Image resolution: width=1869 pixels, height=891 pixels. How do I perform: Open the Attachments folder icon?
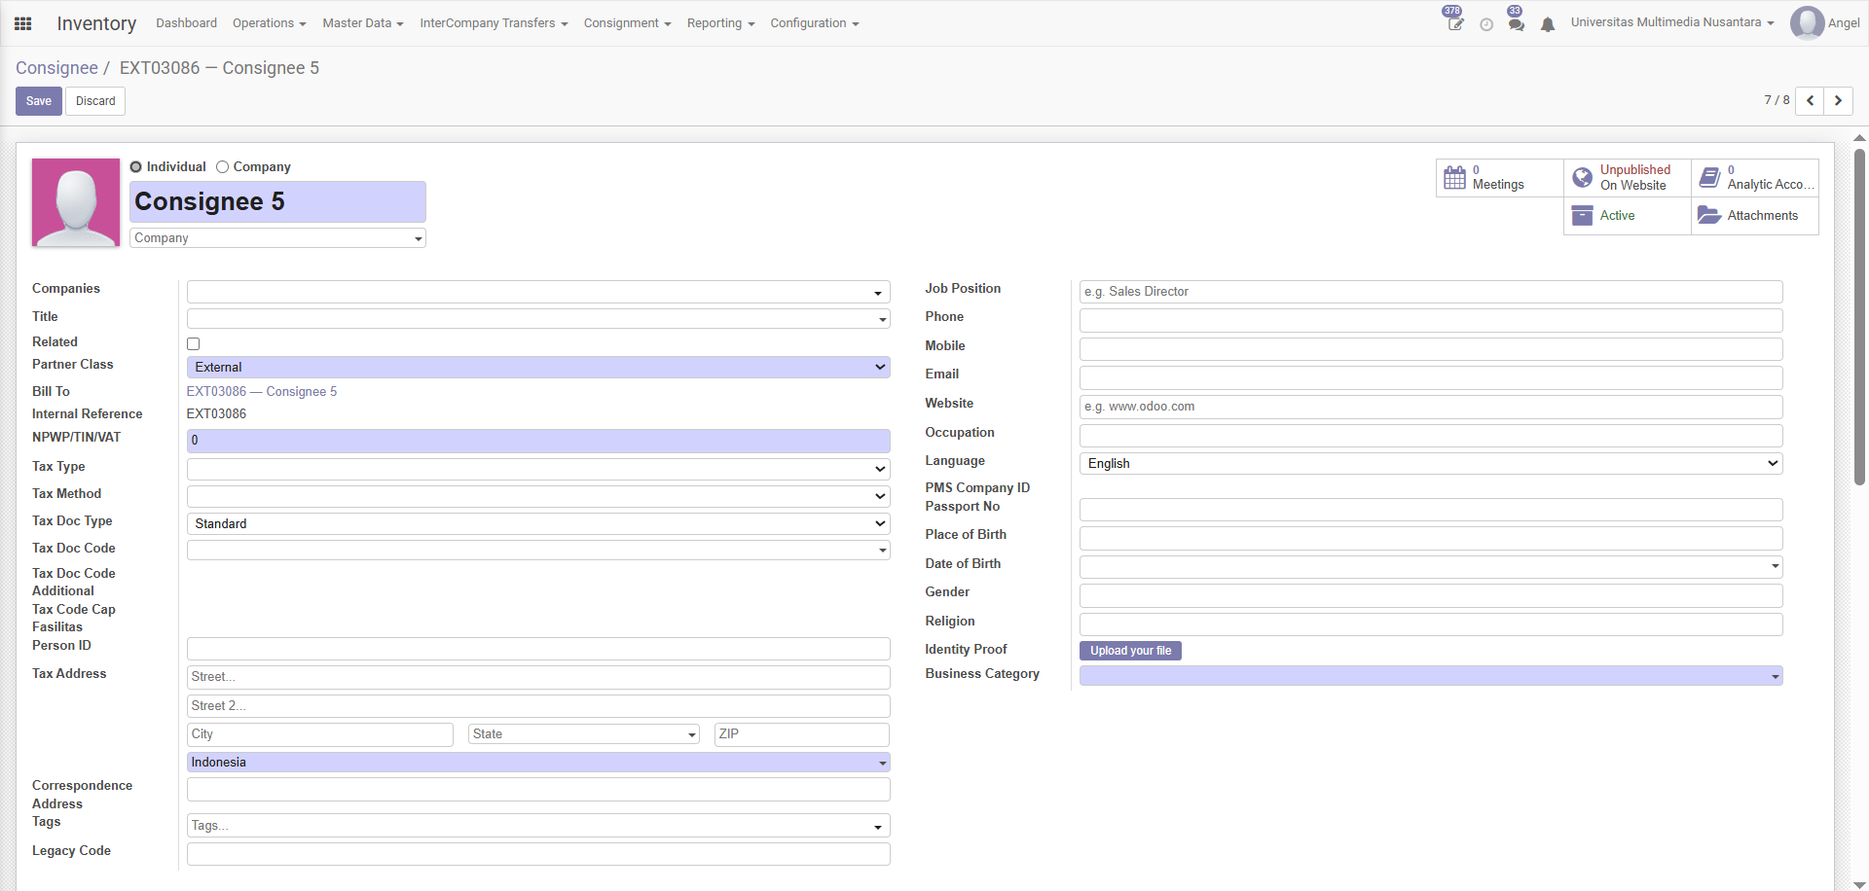(x=1710, y=215)
